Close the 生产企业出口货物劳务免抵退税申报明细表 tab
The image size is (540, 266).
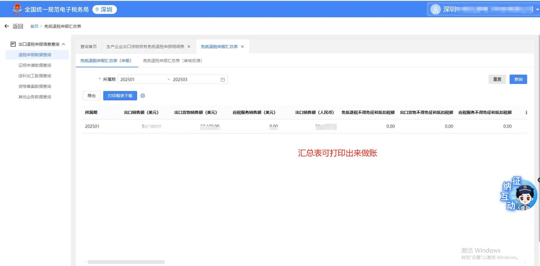coord(189,46)
